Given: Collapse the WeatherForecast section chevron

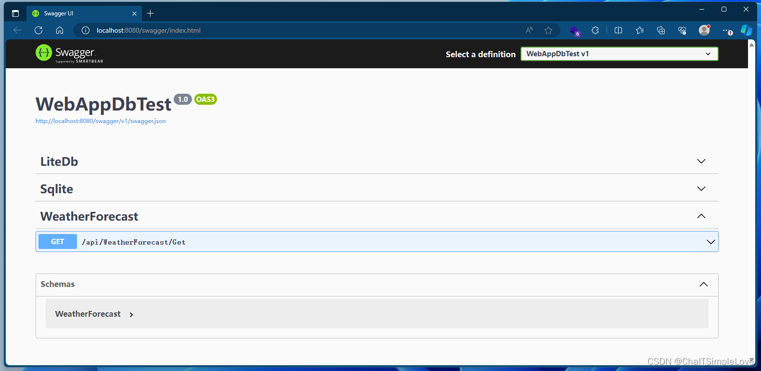Looking at the screenshot, I should point(701,216).
